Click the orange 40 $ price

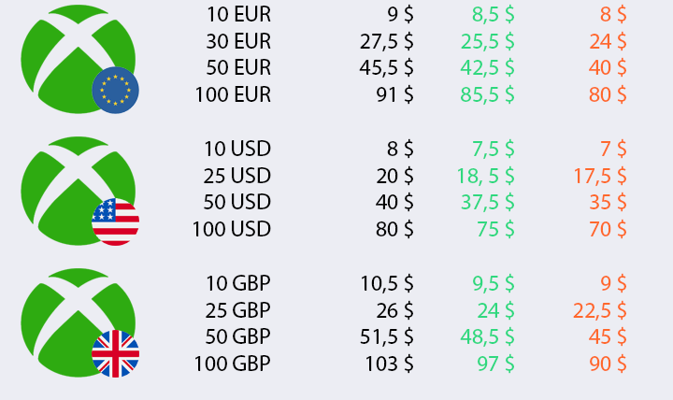click(x=608, y=68)
